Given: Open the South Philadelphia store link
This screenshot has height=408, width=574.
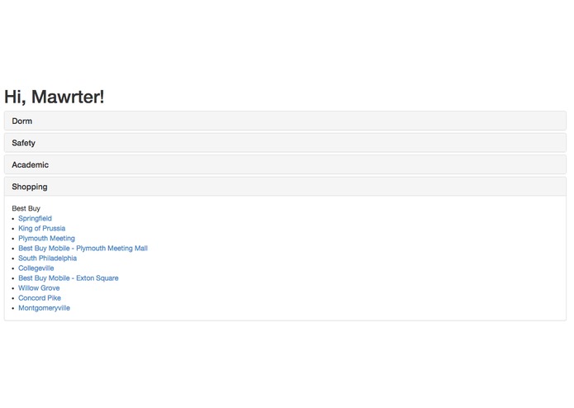Looking at the screenshot, I should [x=48, y=258].
